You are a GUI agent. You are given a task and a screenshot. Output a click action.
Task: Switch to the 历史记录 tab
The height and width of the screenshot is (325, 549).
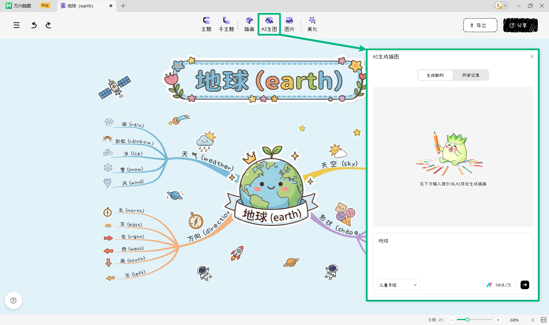(x=471, y=75)
